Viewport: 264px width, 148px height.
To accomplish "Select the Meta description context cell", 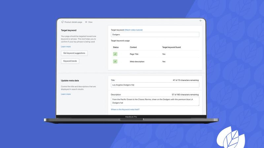I will (137, 62).
